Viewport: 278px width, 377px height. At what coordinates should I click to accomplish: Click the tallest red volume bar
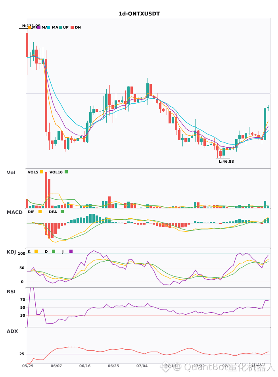click(x=46, y=190)
